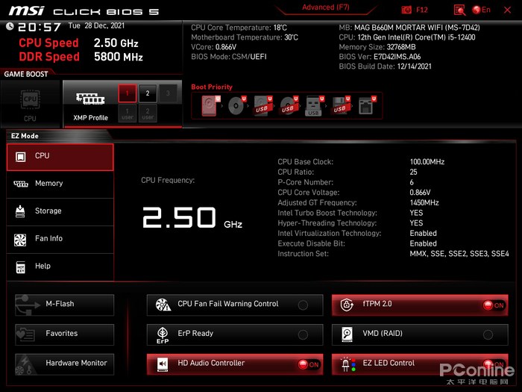Click the Fan Info fan icon
Viewport: 522px width, 392px height.
pyautogui.click(x=20, y=240)
